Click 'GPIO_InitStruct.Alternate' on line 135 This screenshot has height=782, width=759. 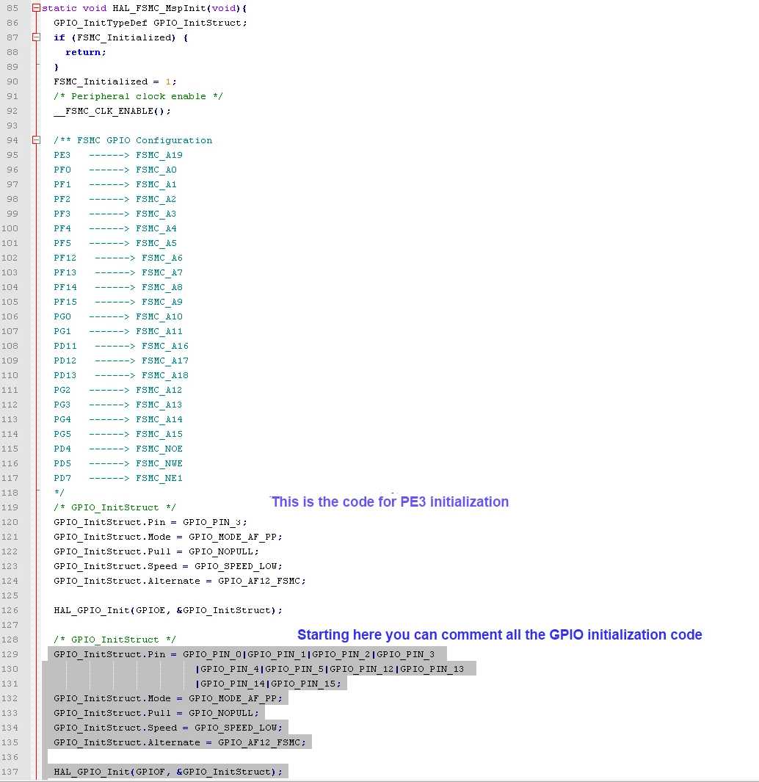tap(127, 742)
